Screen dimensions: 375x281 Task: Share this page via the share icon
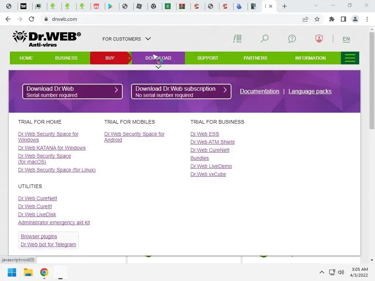305,19
